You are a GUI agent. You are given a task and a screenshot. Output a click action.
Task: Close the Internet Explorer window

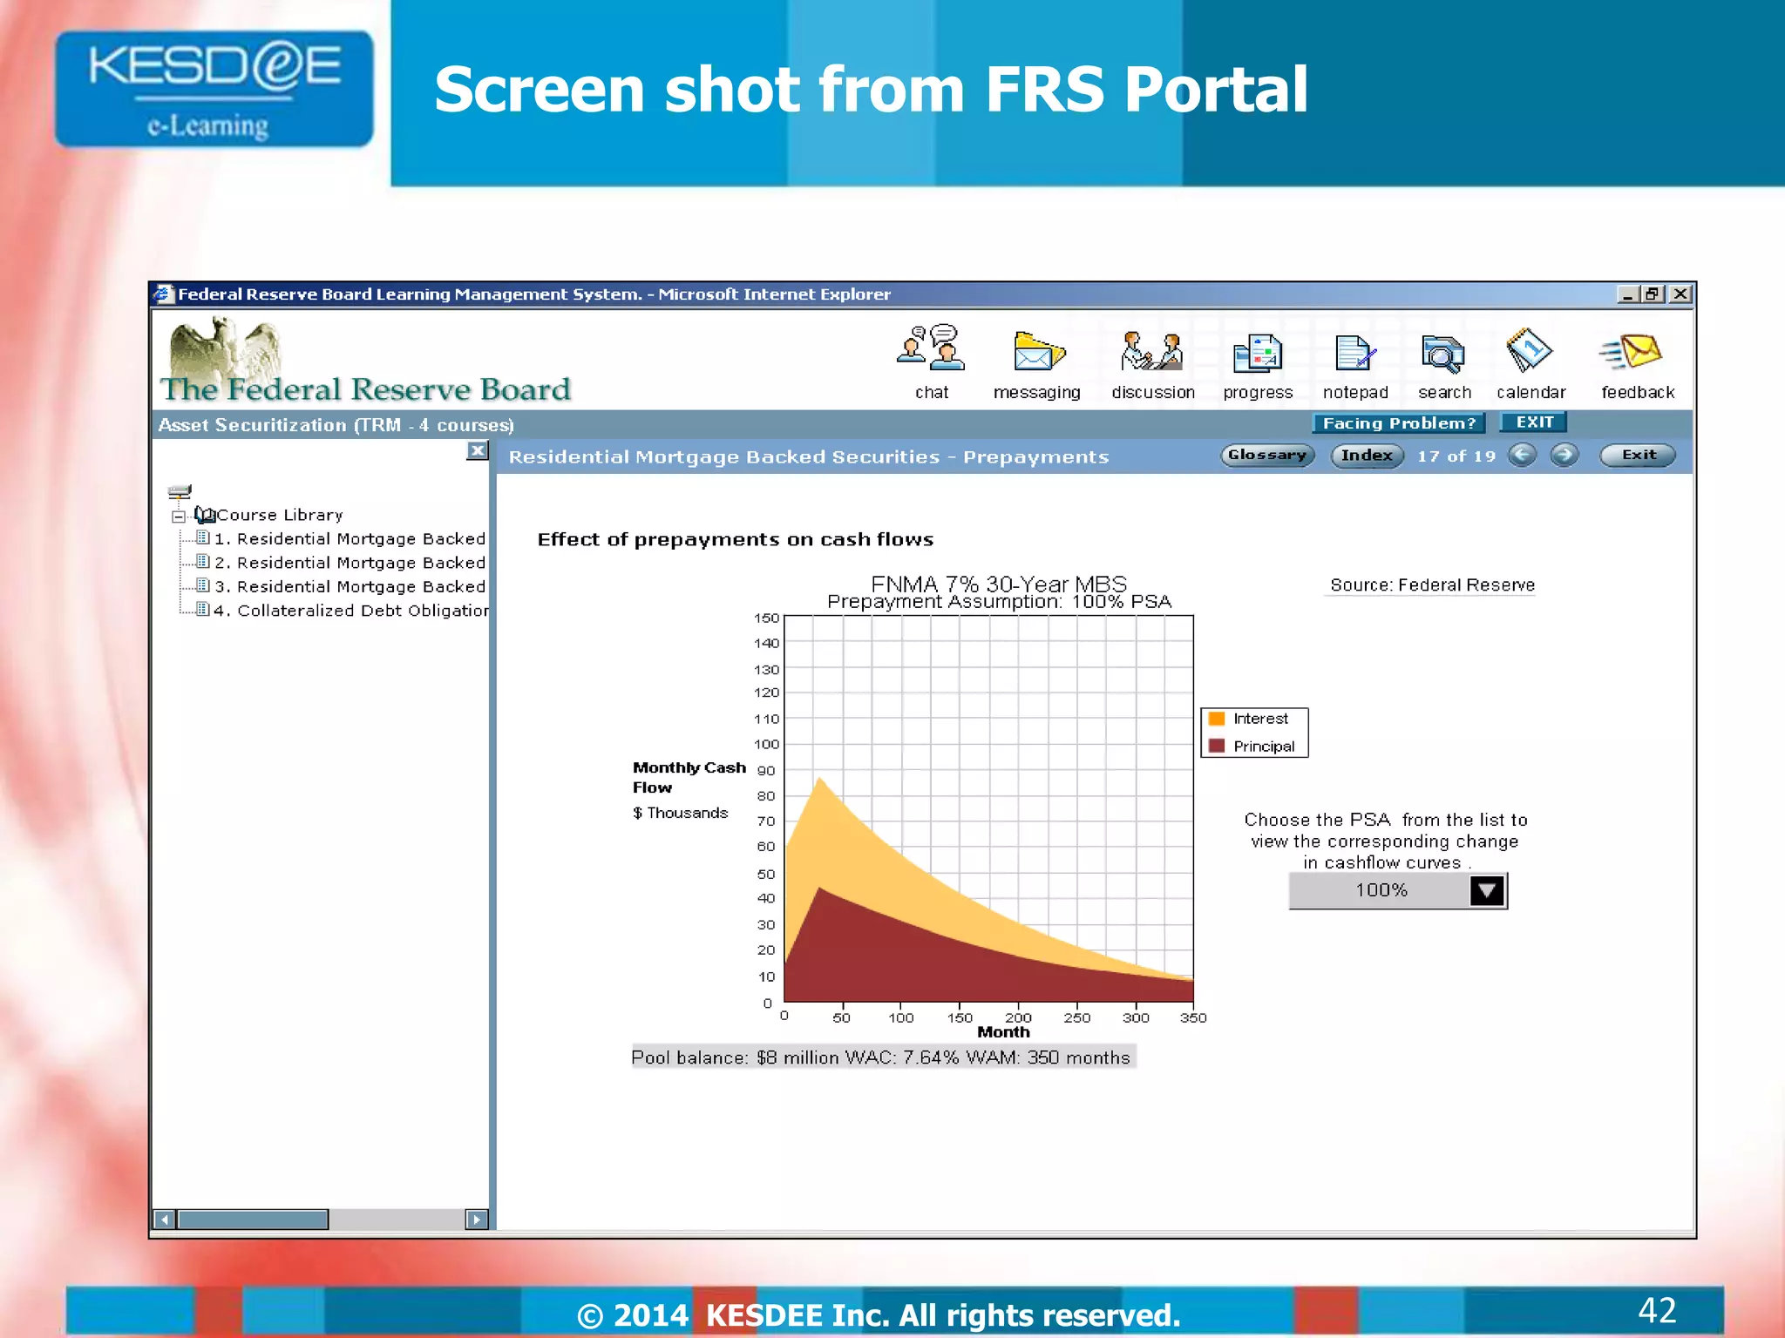(1680, 294)
